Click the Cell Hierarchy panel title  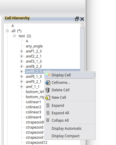coord(17,18)
